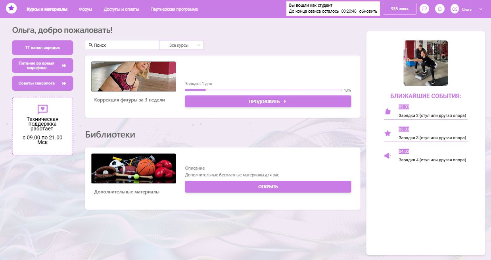Go to Доступы и оплаты

tap(121, 9)
